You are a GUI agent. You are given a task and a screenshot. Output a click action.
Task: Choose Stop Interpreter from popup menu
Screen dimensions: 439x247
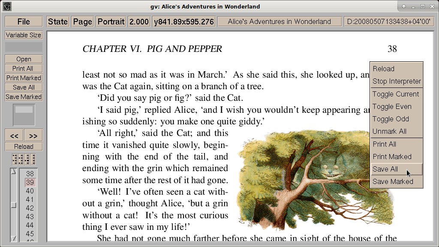point(396,81)
